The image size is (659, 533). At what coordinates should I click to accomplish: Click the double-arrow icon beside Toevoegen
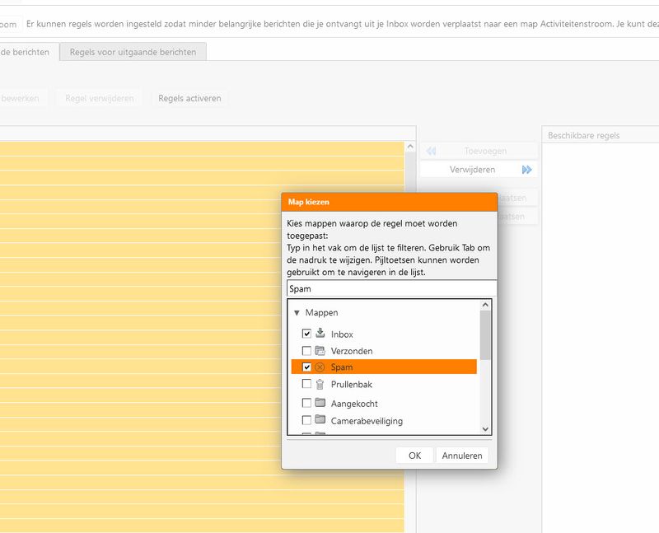[431, 152]
